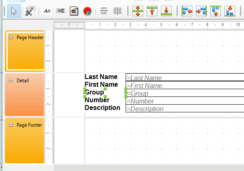Image resolution: width=244 pixels, height=171 pixels.
Task: Select the Last Name label field
Action: [101, 77]
